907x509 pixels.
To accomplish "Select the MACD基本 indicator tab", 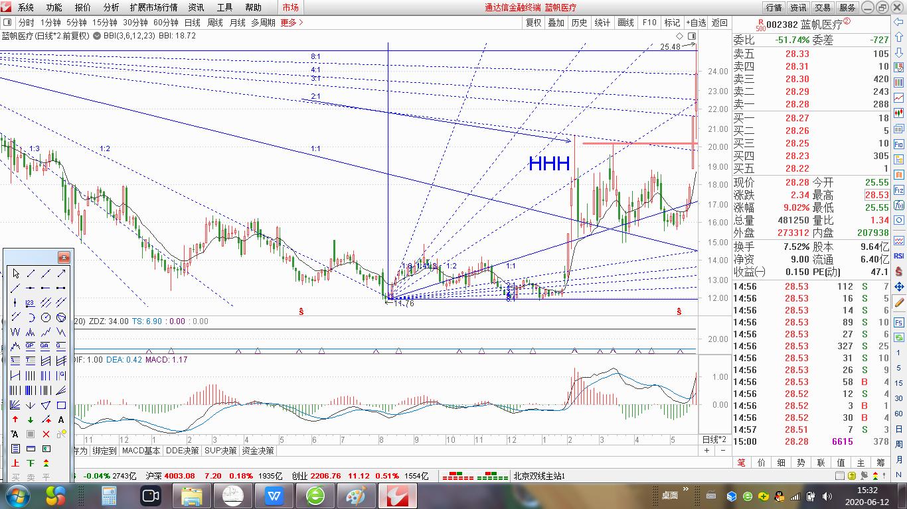I will point(142,451).
